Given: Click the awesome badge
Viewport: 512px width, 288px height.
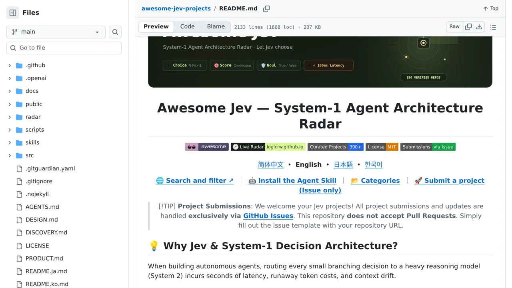Looking at the screenshot, I should [207, 147].
